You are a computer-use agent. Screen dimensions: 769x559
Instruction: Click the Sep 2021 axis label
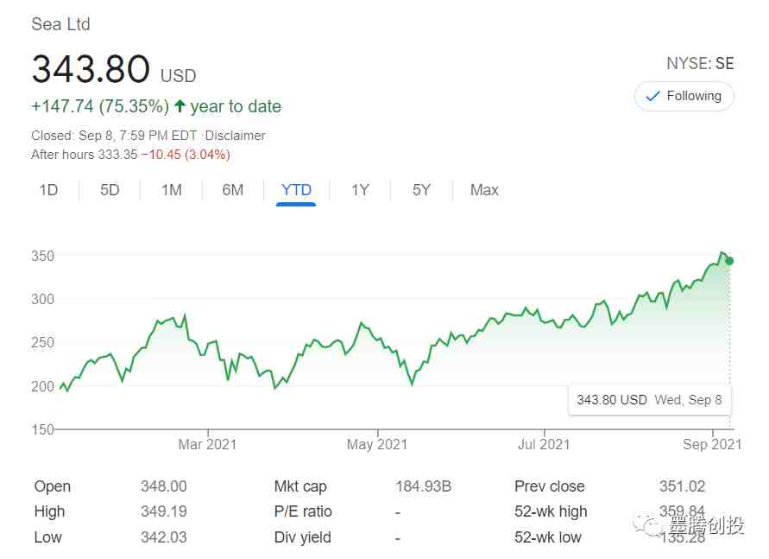point(713,445)
